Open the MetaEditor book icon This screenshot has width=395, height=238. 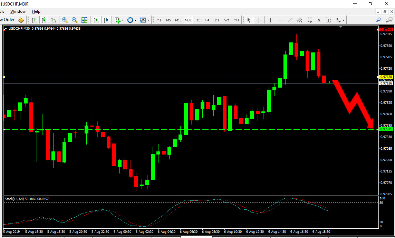coord(21,20)
